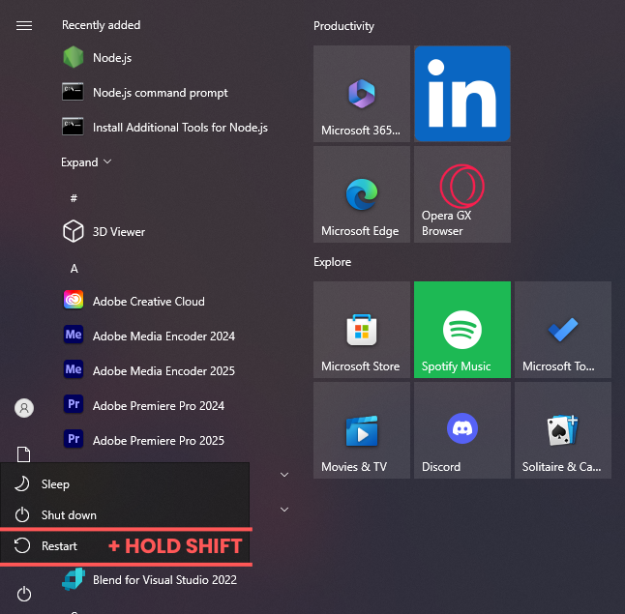Click the letter A section header

click(74, 268)
